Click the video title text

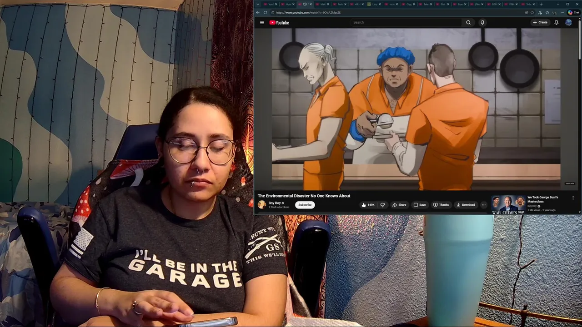304,196
